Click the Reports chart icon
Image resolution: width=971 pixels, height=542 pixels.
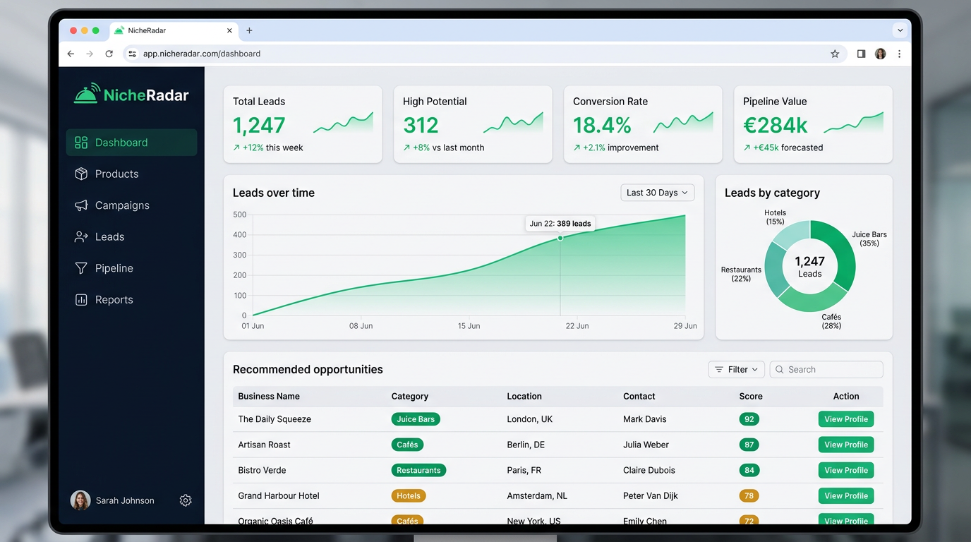click(x=81, y=299)
